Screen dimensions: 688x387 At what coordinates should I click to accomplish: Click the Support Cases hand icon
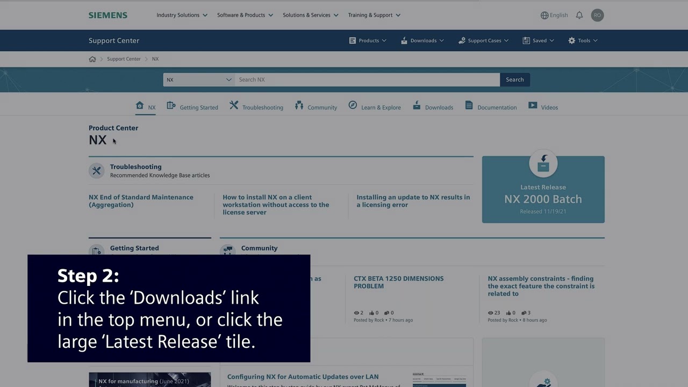point(462,40)
